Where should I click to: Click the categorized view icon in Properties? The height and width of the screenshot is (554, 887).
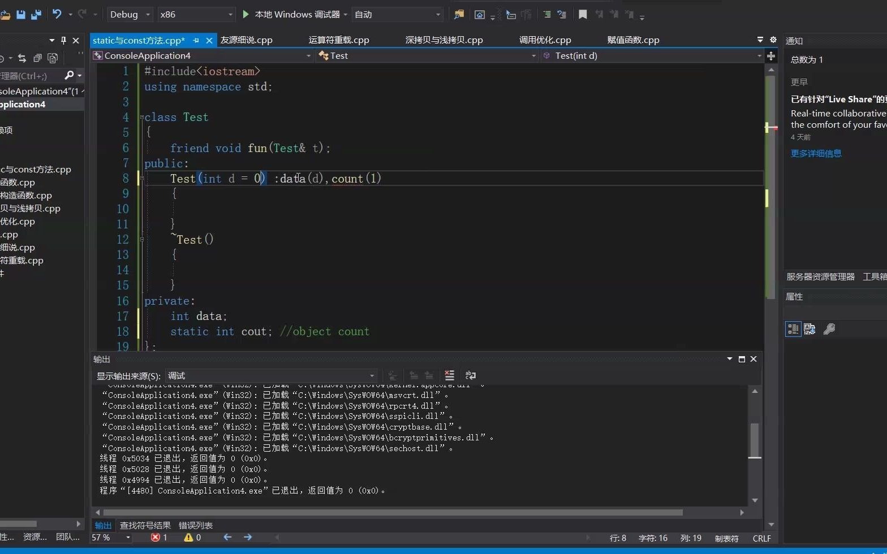(x=793, y=329)
